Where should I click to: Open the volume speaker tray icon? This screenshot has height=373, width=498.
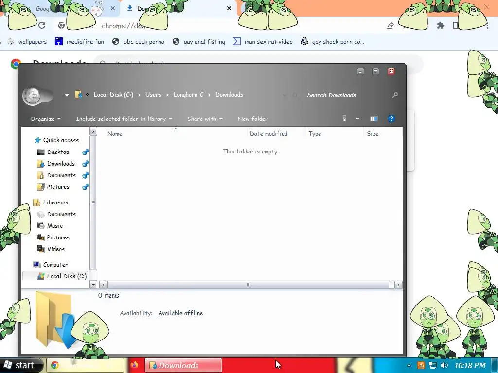click(x=445, y=365)
